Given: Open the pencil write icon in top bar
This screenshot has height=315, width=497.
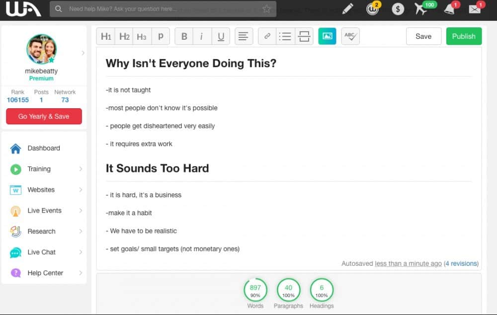Looking at the screenshot, I should [x=348, y=9].
